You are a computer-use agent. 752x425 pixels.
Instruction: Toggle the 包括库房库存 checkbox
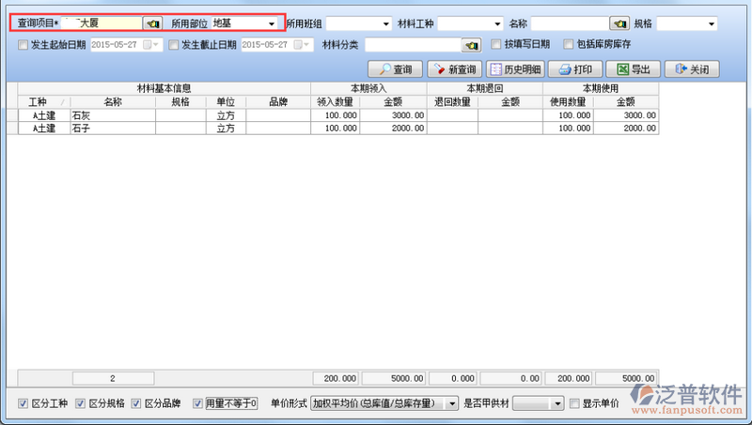[x=569, y=44]
